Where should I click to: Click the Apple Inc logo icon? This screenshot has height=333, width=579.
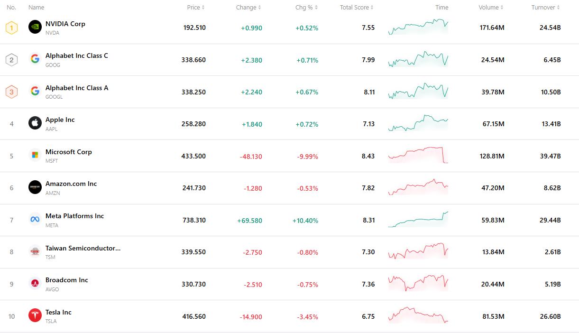click(x=35, y=123)
